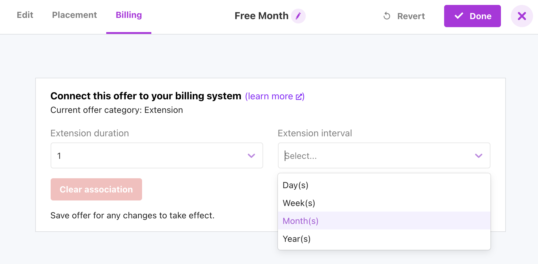Screen dimensions: 538x264
Task: Choose Day(s) from the interval list
Action: coord(384,185)
